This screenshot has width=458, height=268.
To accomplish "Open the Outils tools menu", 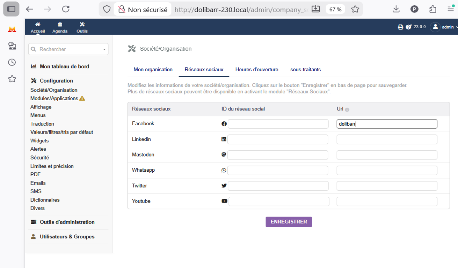I will (82, 27).
